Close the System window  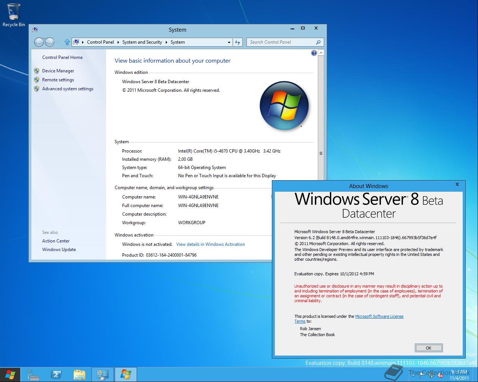(x=316, y=28)
